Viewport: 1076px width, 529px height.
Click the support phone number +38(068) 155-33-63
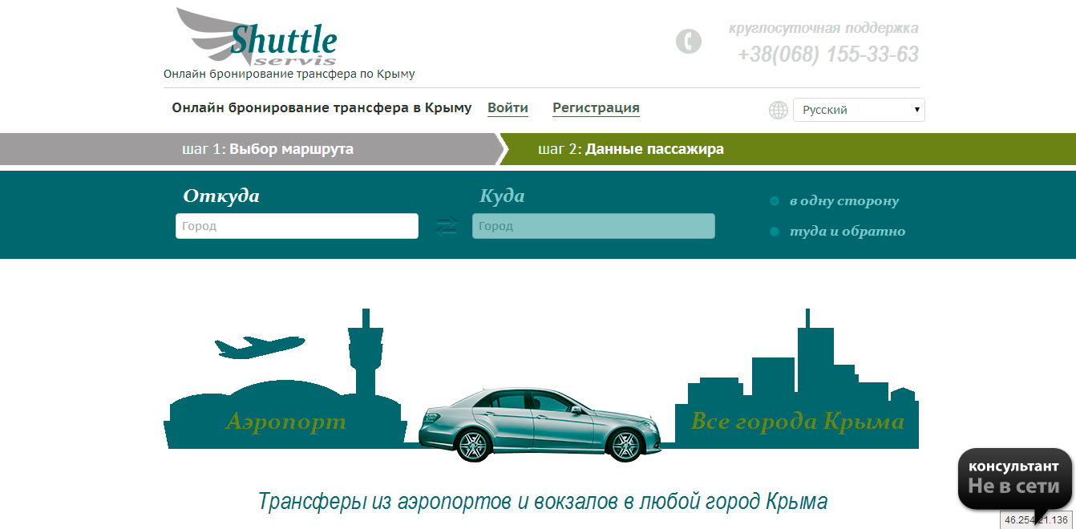pyautogui.click(x=827, y=55)
